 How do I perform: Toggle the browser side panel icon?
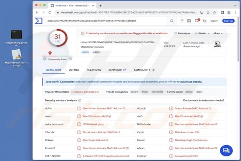point(222,12)
